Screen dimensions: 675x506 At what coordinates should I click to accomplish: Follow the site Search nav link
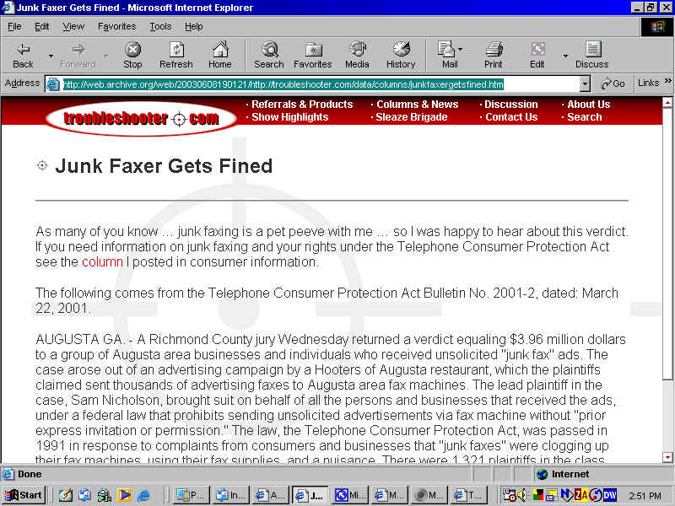[x=584, y=117]
